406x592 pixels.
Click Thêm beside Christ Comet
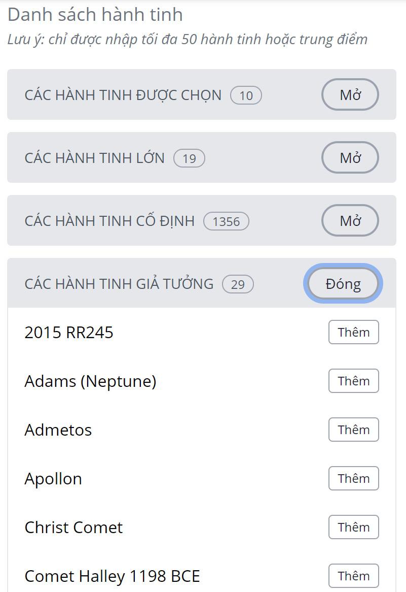353,527
